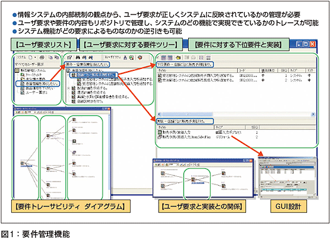Open the GUI design window thumbnail
The width and height of the screenshot is (331, 239).
[x=288, y=178]
